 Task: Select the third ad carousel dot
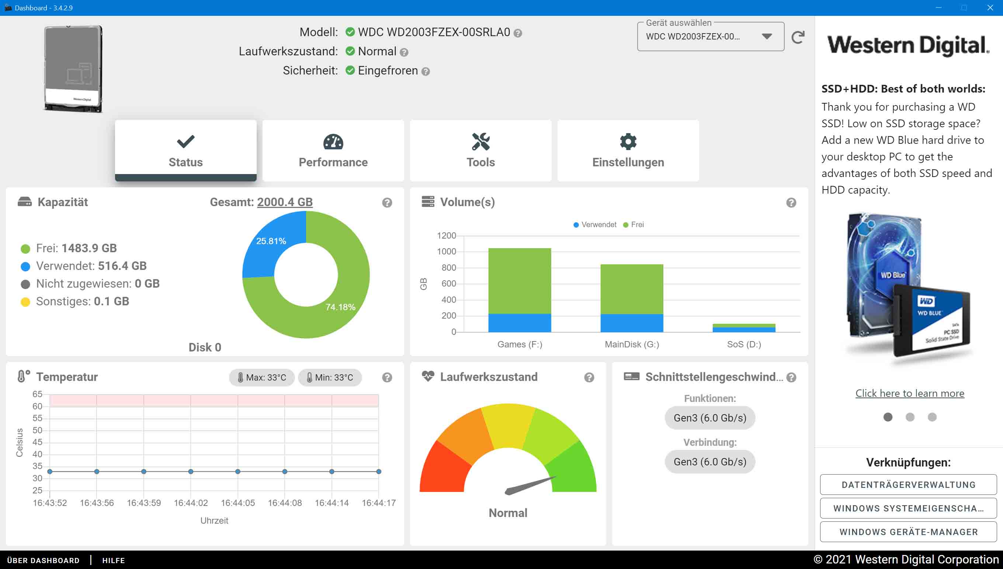932,417
